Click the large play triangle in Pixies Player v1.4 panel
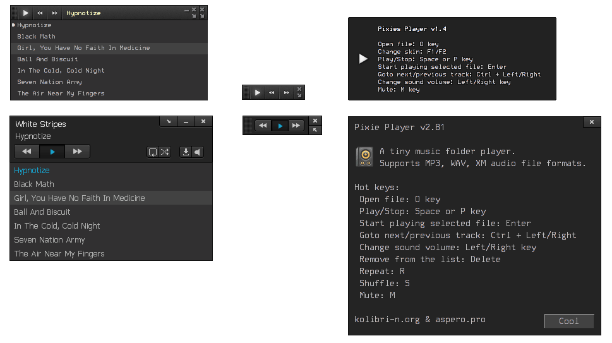The width and height of the screenshot is (612, 343). 363,59
